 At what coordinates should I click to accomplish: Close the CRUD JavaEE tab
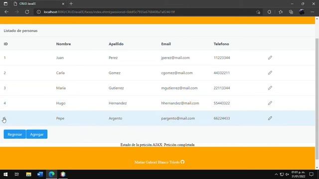pos(63,3)
